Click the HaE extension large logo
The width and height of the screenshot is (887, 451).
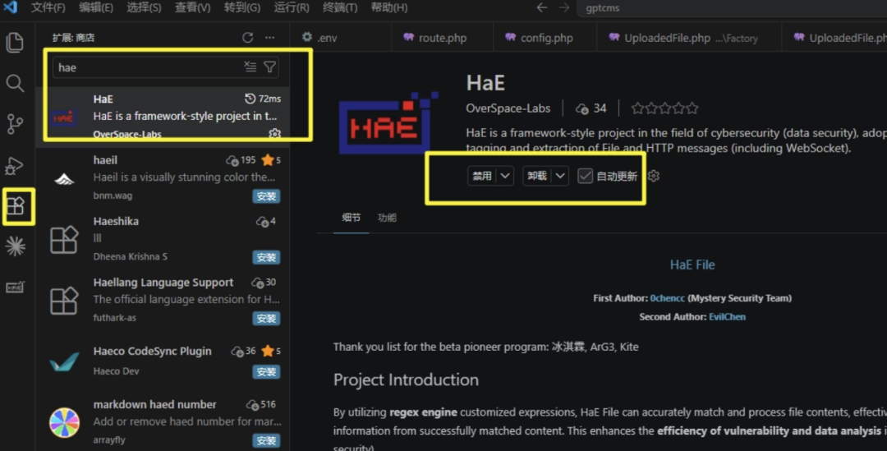tap(388, 123)
